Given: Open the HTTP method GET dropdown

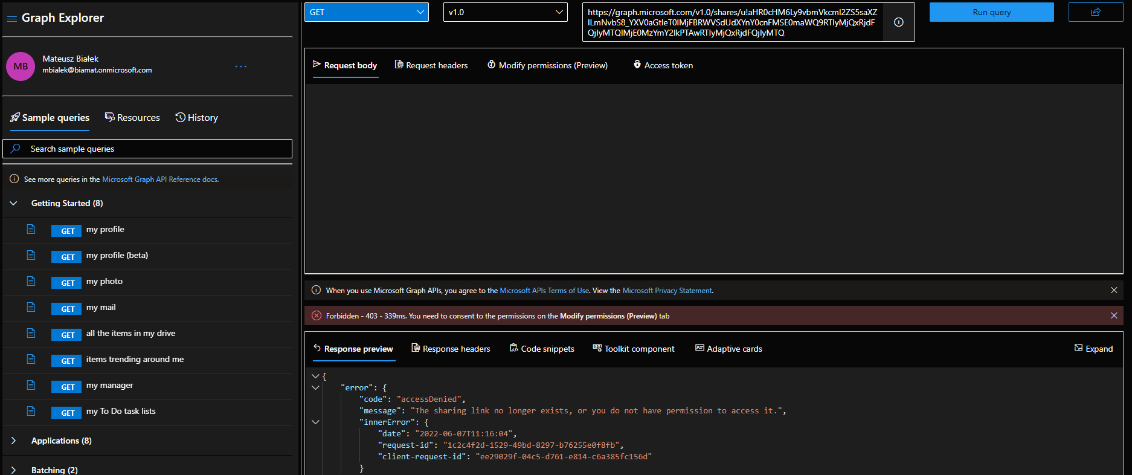Looking at the screenshot, I should pos(367,12).
